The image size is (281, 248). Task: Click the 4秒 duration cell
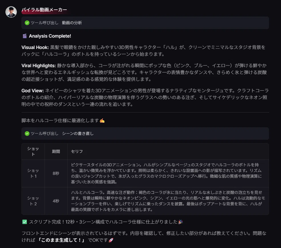(56, 201)
